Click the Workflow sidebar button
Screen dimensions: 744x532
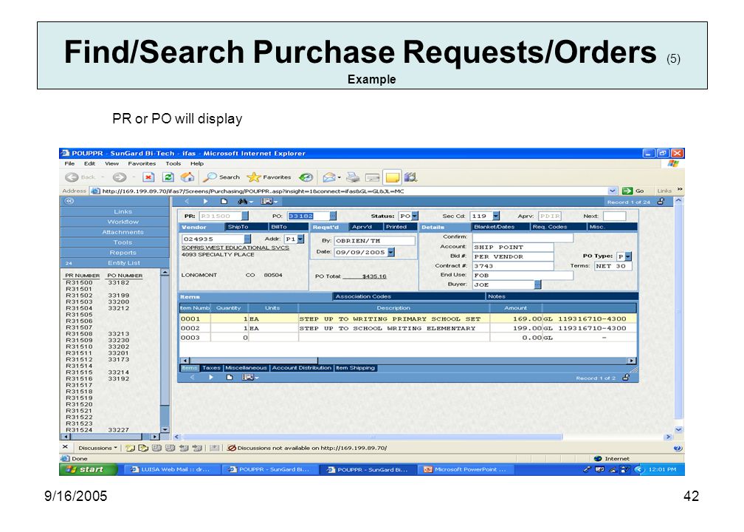tap(123, 222)
